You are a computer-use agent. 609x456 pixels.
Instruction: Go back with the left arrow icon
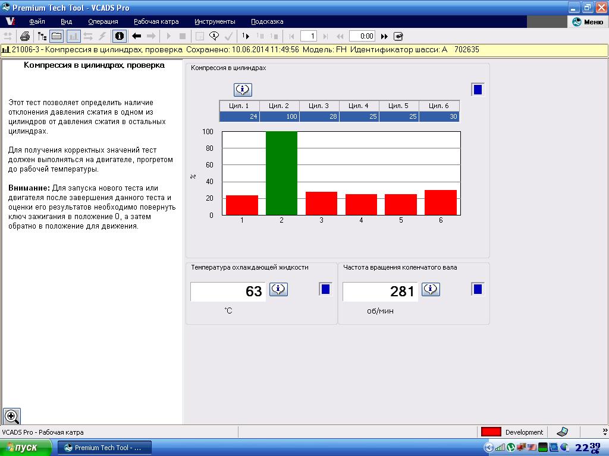coord(136,36)
